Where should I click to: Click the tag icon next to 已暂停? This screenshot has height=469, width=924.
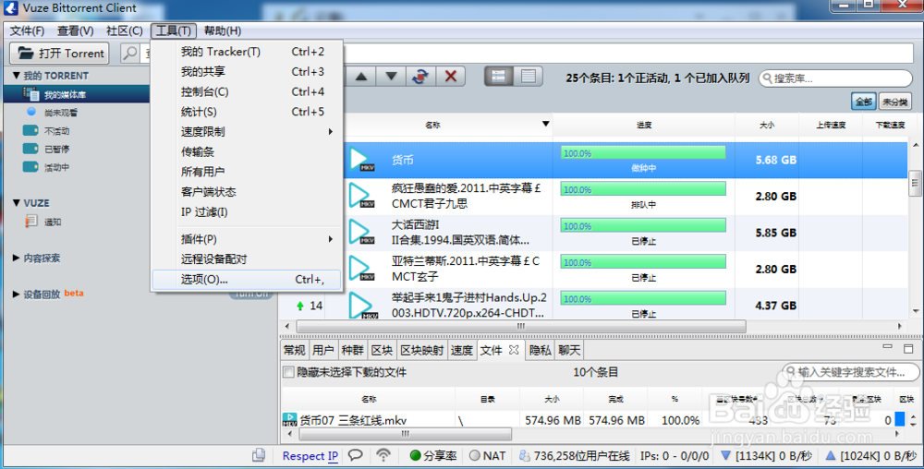pos(30,149)
